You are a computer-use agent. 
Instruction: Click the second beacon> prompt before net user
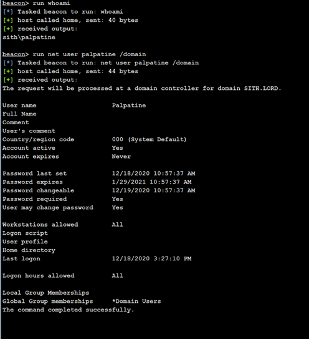16,54
